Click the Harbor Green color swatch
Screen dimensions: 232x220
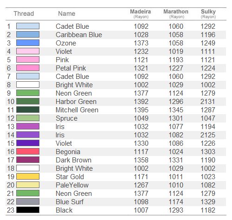28,101
